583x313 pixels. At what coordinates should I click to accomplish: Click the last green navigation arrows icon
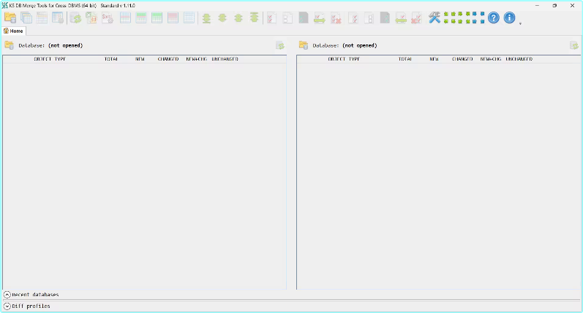coord(255,18)
